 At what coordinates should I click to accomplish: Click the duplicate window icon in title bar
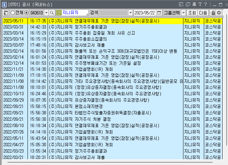tap(188, 4)
